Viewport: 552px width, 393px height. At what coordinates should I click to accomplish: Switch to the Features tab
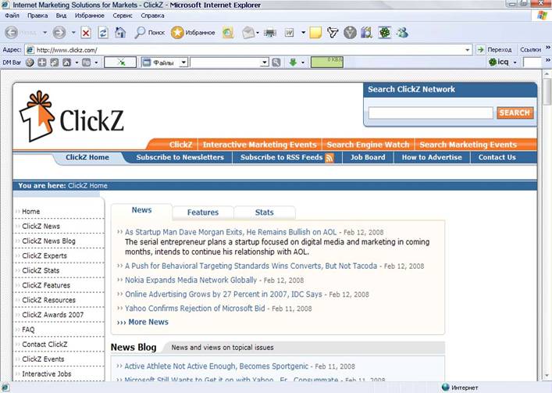(x=203, y=213)
